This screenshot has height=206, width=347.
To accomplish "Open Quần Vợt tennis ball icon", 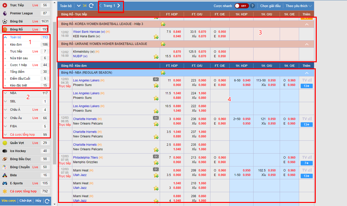I will 5,143.
